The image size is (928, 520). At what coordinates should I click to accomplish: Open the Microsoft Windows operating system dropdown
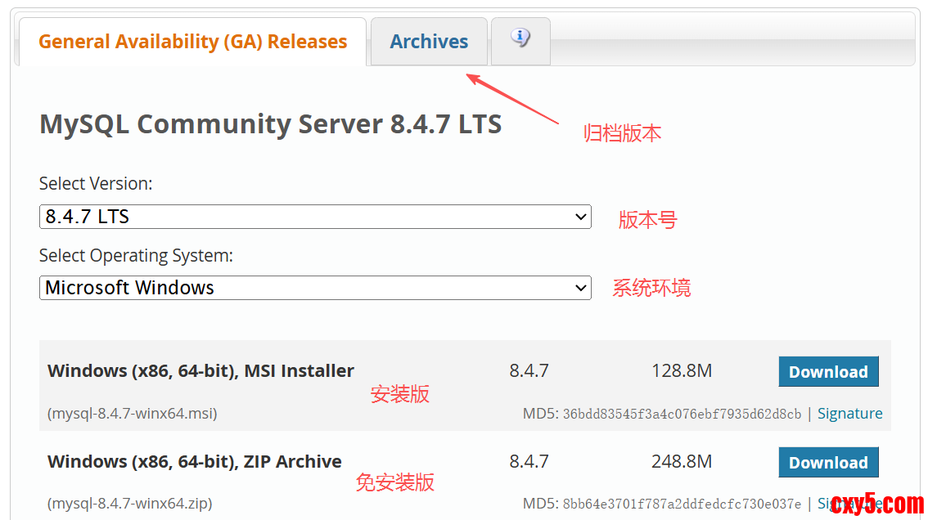tap(314, 288)
